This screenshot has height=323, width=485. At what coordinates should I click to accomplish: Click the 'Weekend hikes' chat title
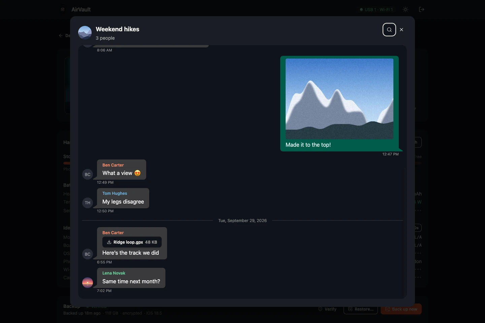(118, 29)
